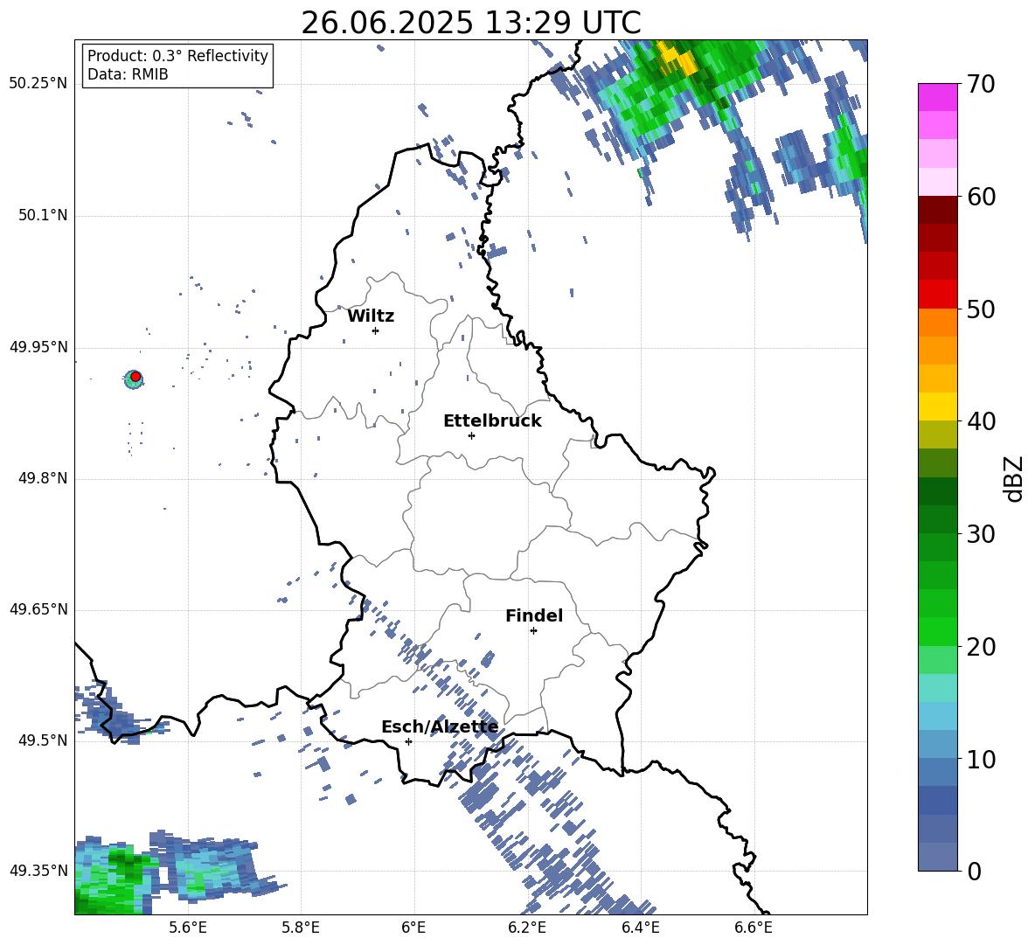The width and height of the screenshot is (1035, 945).
Task: Click the colorbar tick label 20
Action: (x=982, y=647)
